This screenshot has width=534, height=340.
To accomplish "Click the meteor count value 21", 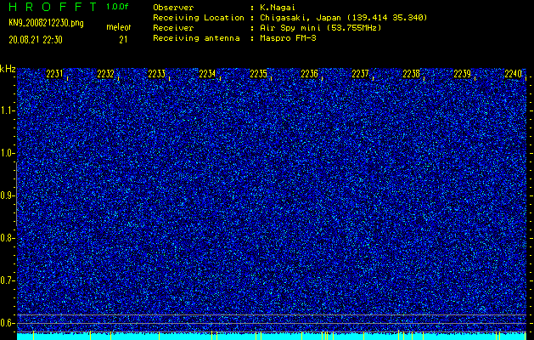I will pos(123,39).
